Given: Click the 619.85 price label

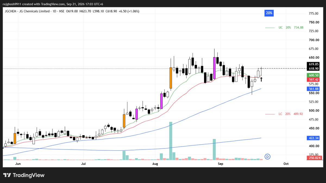Looking at the screenshot, I should [314, 64].
